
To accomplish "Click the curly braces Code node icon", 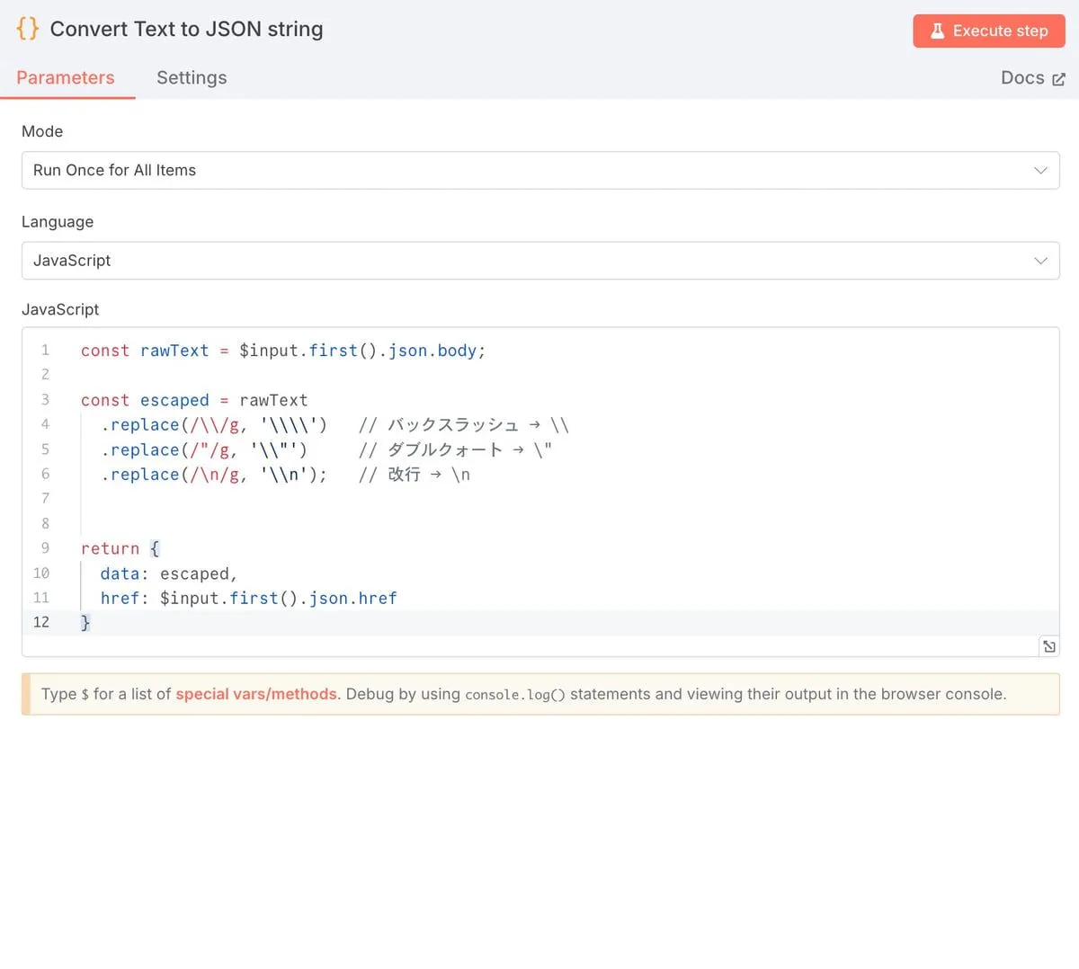I will pyautogui.click(x=28, y=29).
